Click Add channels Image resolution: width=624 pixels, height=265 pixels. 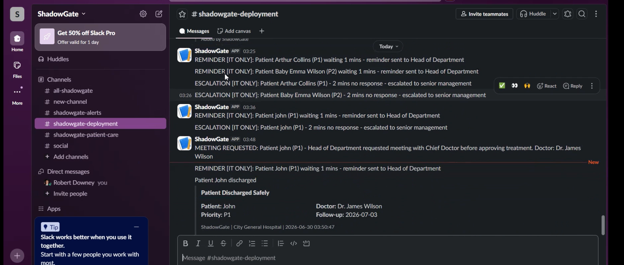[x=100, y=157]
